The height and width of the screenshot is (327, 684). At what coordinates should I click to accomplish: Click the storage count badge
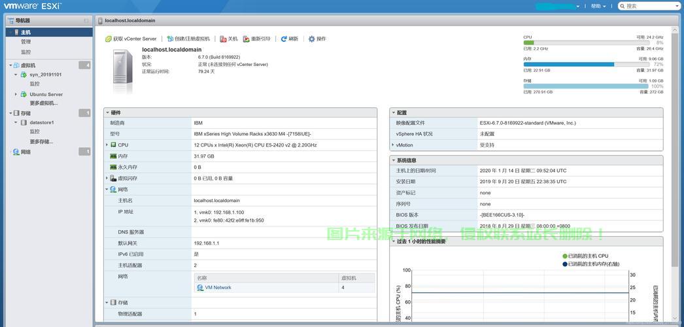pos(84,113)
